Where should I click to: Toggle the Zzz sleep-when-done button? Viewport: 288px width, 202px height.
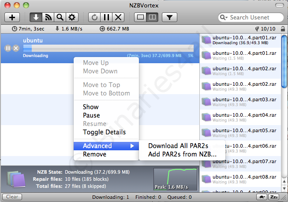pyautogui.click(x=274, y=197)
